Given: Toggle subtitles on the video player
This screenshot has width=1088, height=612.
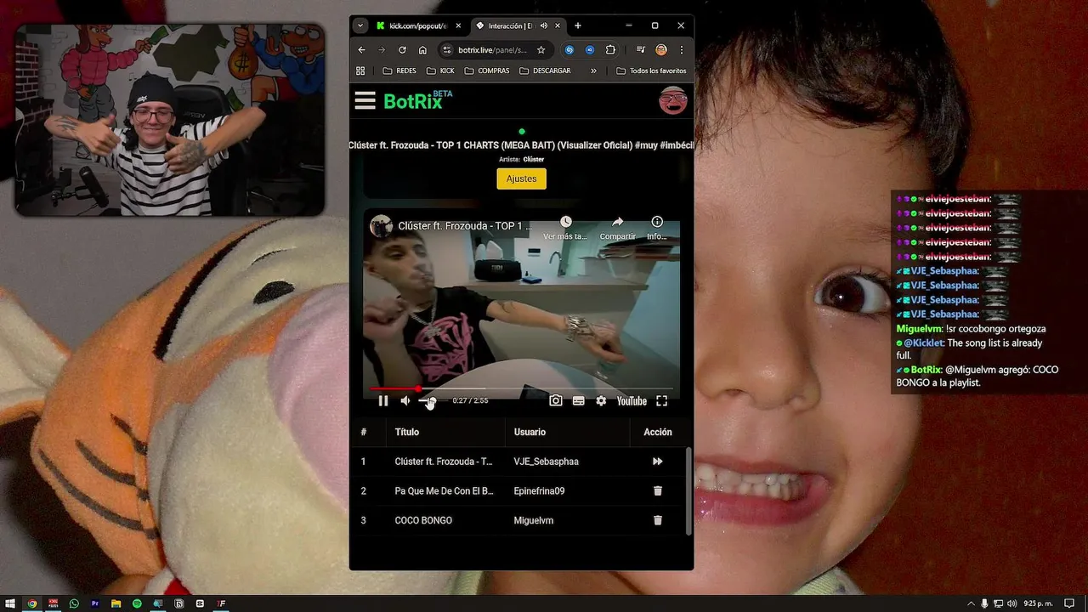Looking at the screenshot, I should point(579,401).
